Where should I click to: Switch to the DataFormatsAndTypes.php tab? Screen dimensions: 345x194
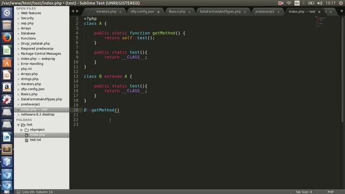click(x=220, y=11)
